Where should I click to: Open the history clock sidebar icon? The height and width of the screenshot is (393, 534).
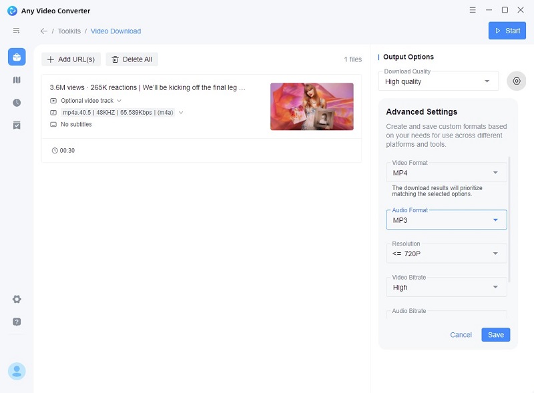pyautogui.click(x=17, y=103)
